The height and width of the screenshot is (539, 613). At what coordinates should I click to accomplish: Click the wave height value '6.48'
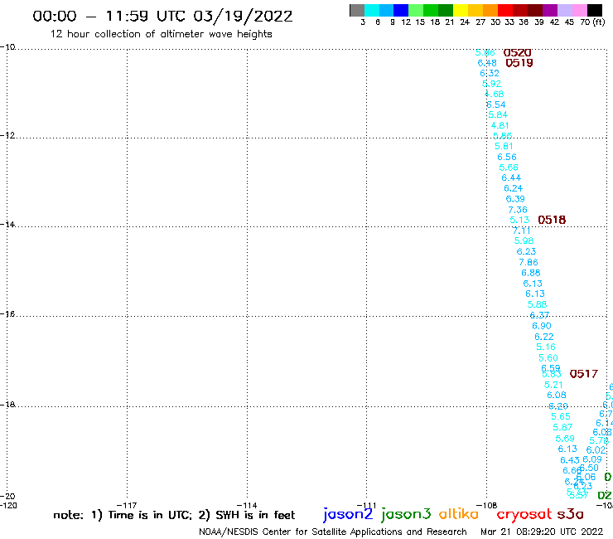(x=487, y=63)
